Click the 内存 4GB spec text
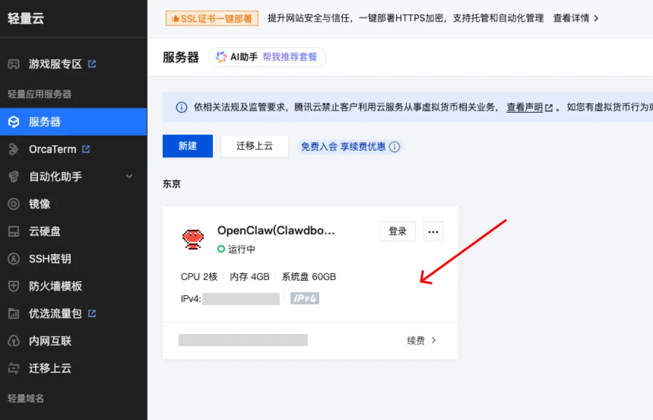Screen dimensions: 653x420 [250, 277]
